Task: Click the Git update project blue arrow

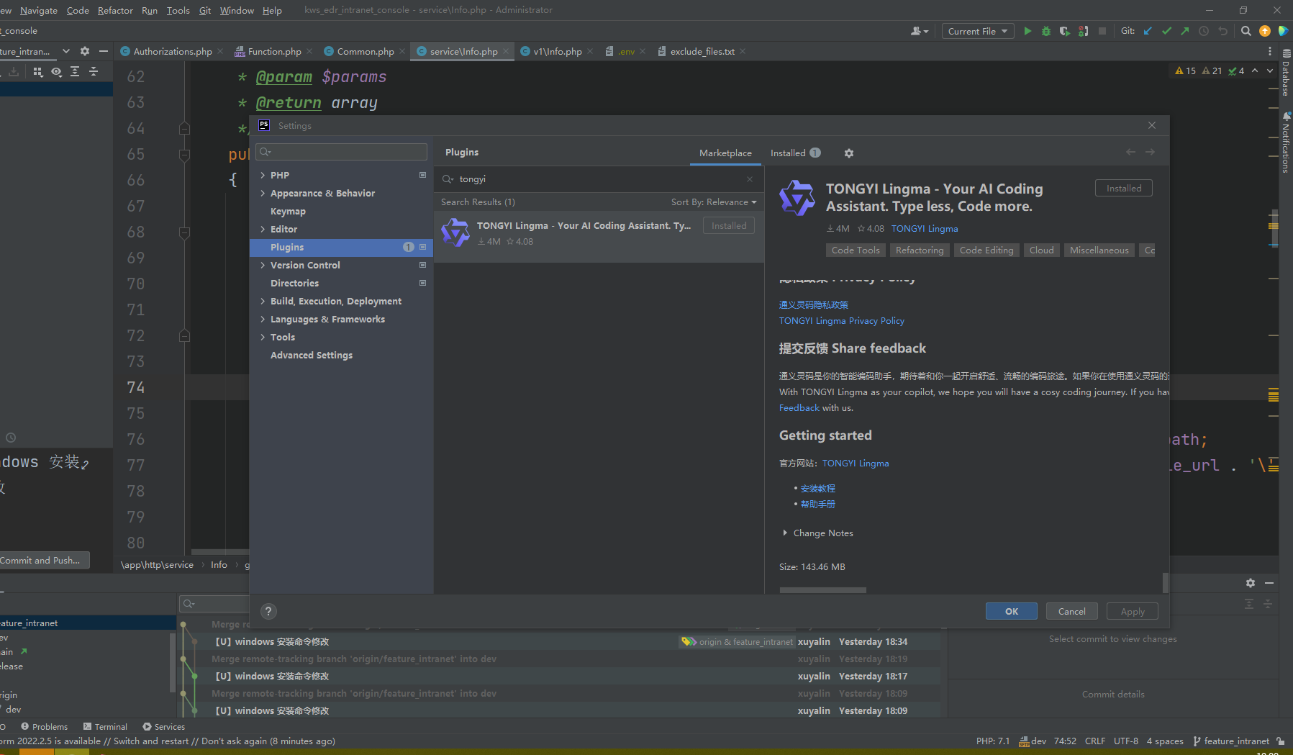Action: pyautogui.click(x=1148, y=31)
